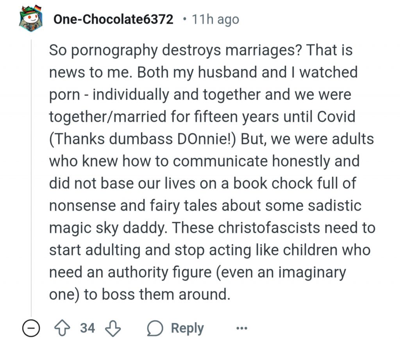
Task: Click the Reply button text
Action: [187, 328]
